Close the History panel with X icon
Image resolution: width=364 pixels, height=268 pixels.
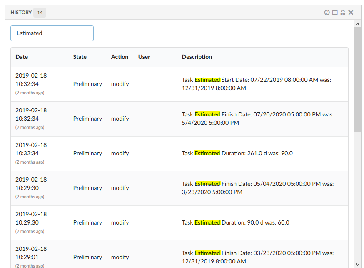click(351, 13)
